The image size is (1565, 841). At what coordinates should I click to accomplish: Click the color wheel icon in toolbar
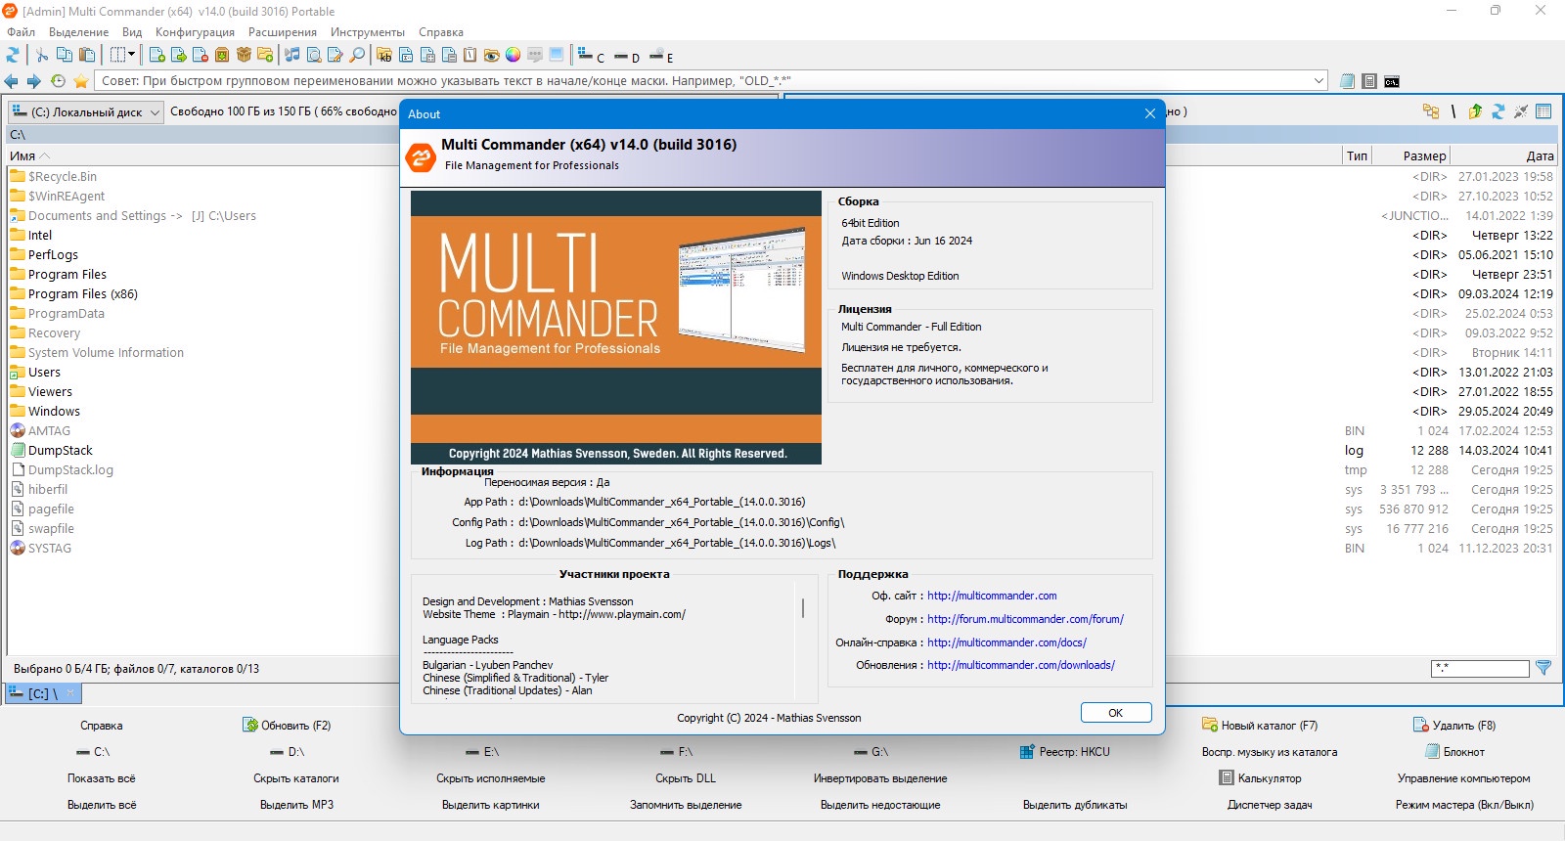(x=513, y=55)
